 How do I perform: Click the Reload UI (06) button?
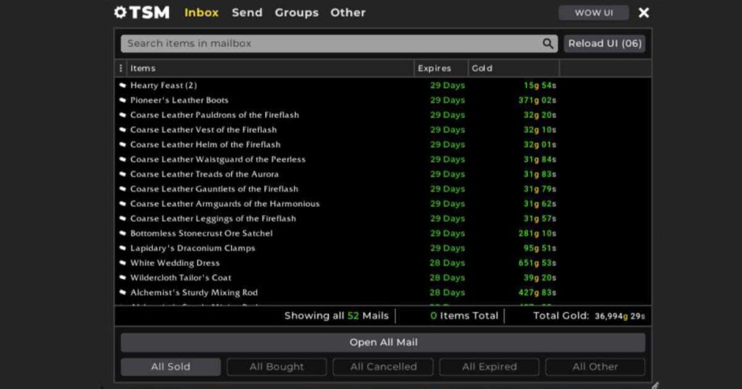(x=604, y=43)
